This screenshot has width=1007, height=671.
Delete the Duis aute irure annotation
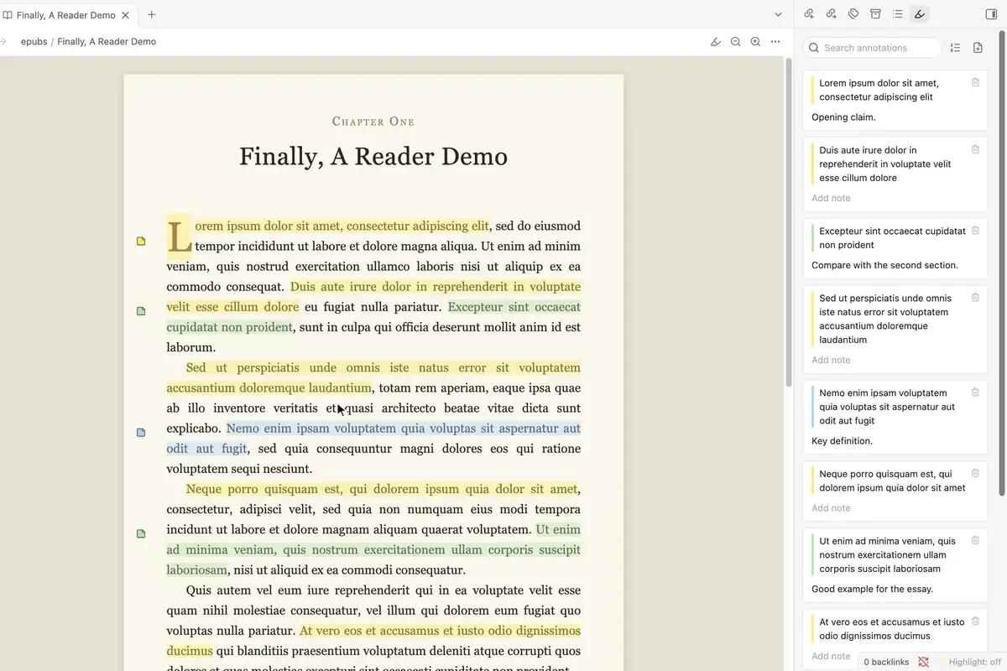tap(975, 149)
